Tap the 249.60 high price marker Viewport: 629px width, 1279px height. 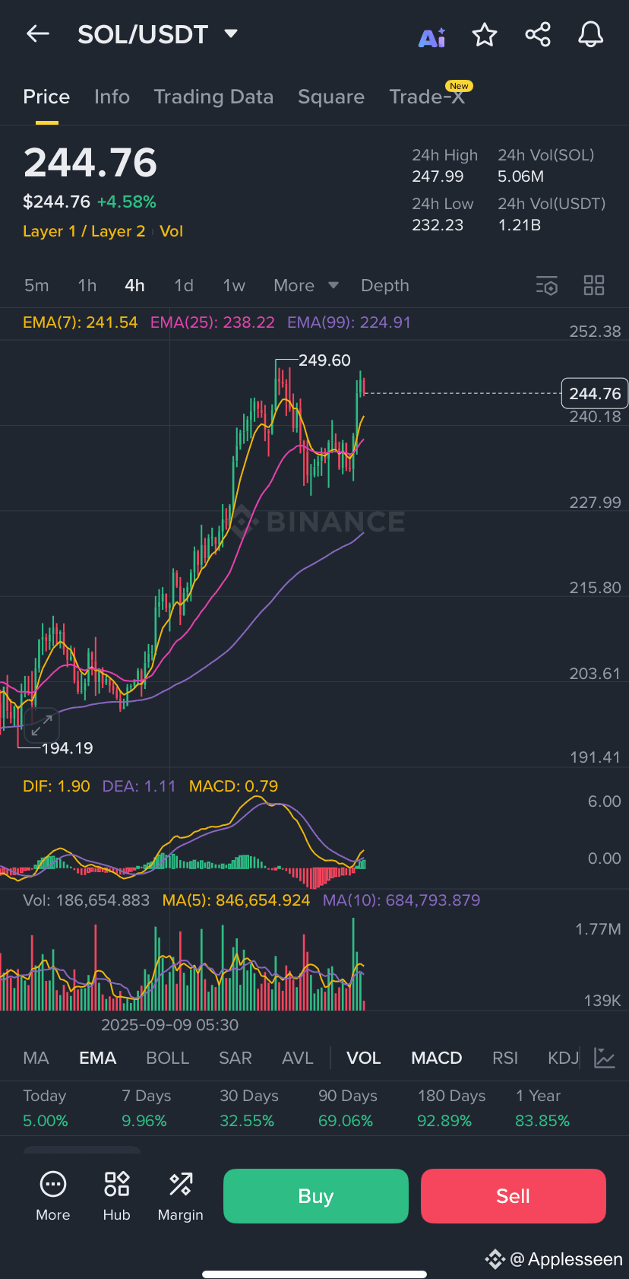[324, 360]
